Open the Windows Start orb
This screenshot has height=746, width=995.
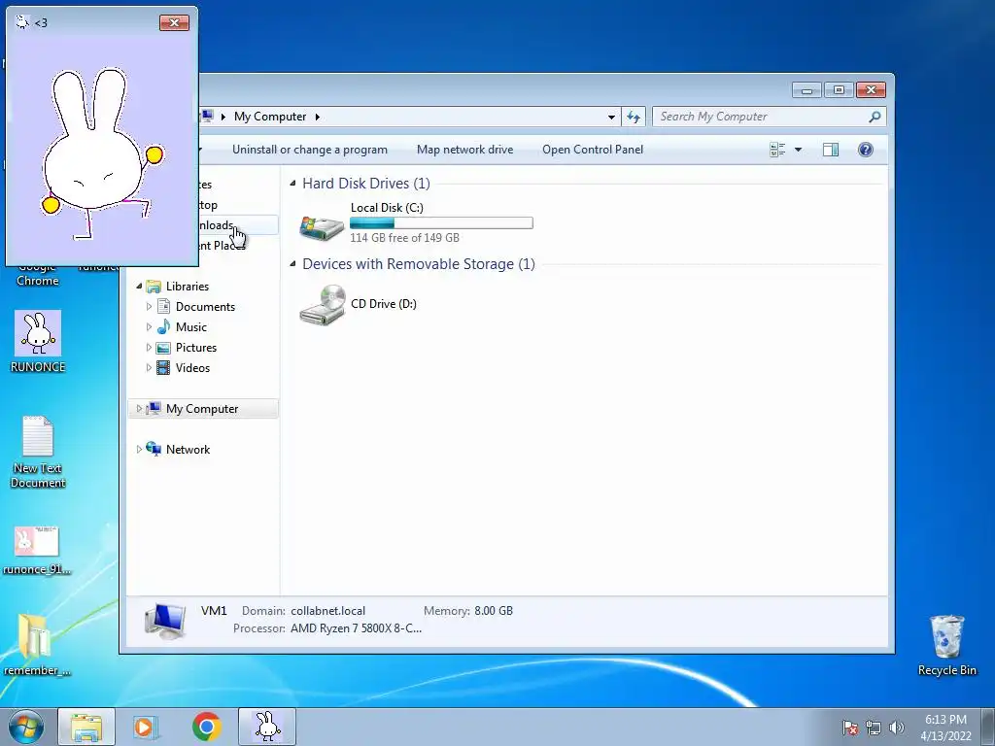(x=26, y=727)
